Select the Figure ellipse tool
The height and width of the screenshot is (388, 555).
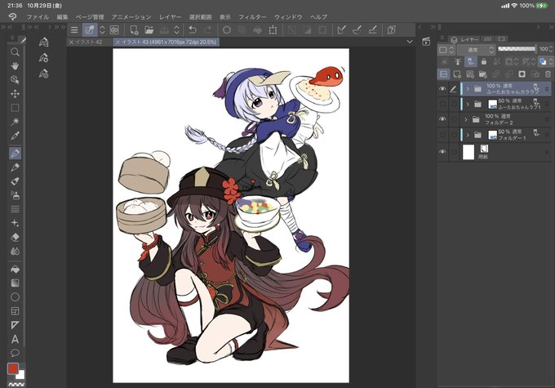point(15,297)
